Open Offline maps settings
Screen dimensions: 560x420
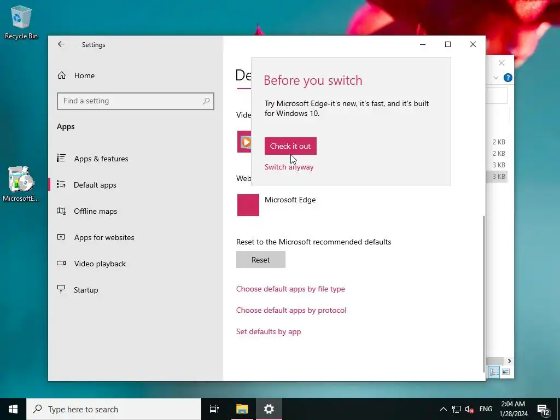pyautogui.click(x=95, y=211)
